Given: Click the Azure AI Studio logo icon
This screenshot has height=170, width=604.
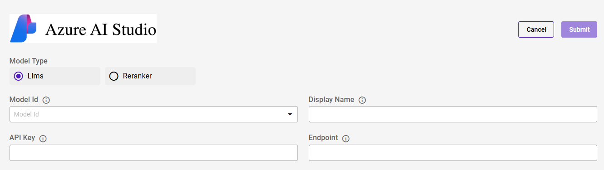Looking at the screenshot, I should [23, 29].
